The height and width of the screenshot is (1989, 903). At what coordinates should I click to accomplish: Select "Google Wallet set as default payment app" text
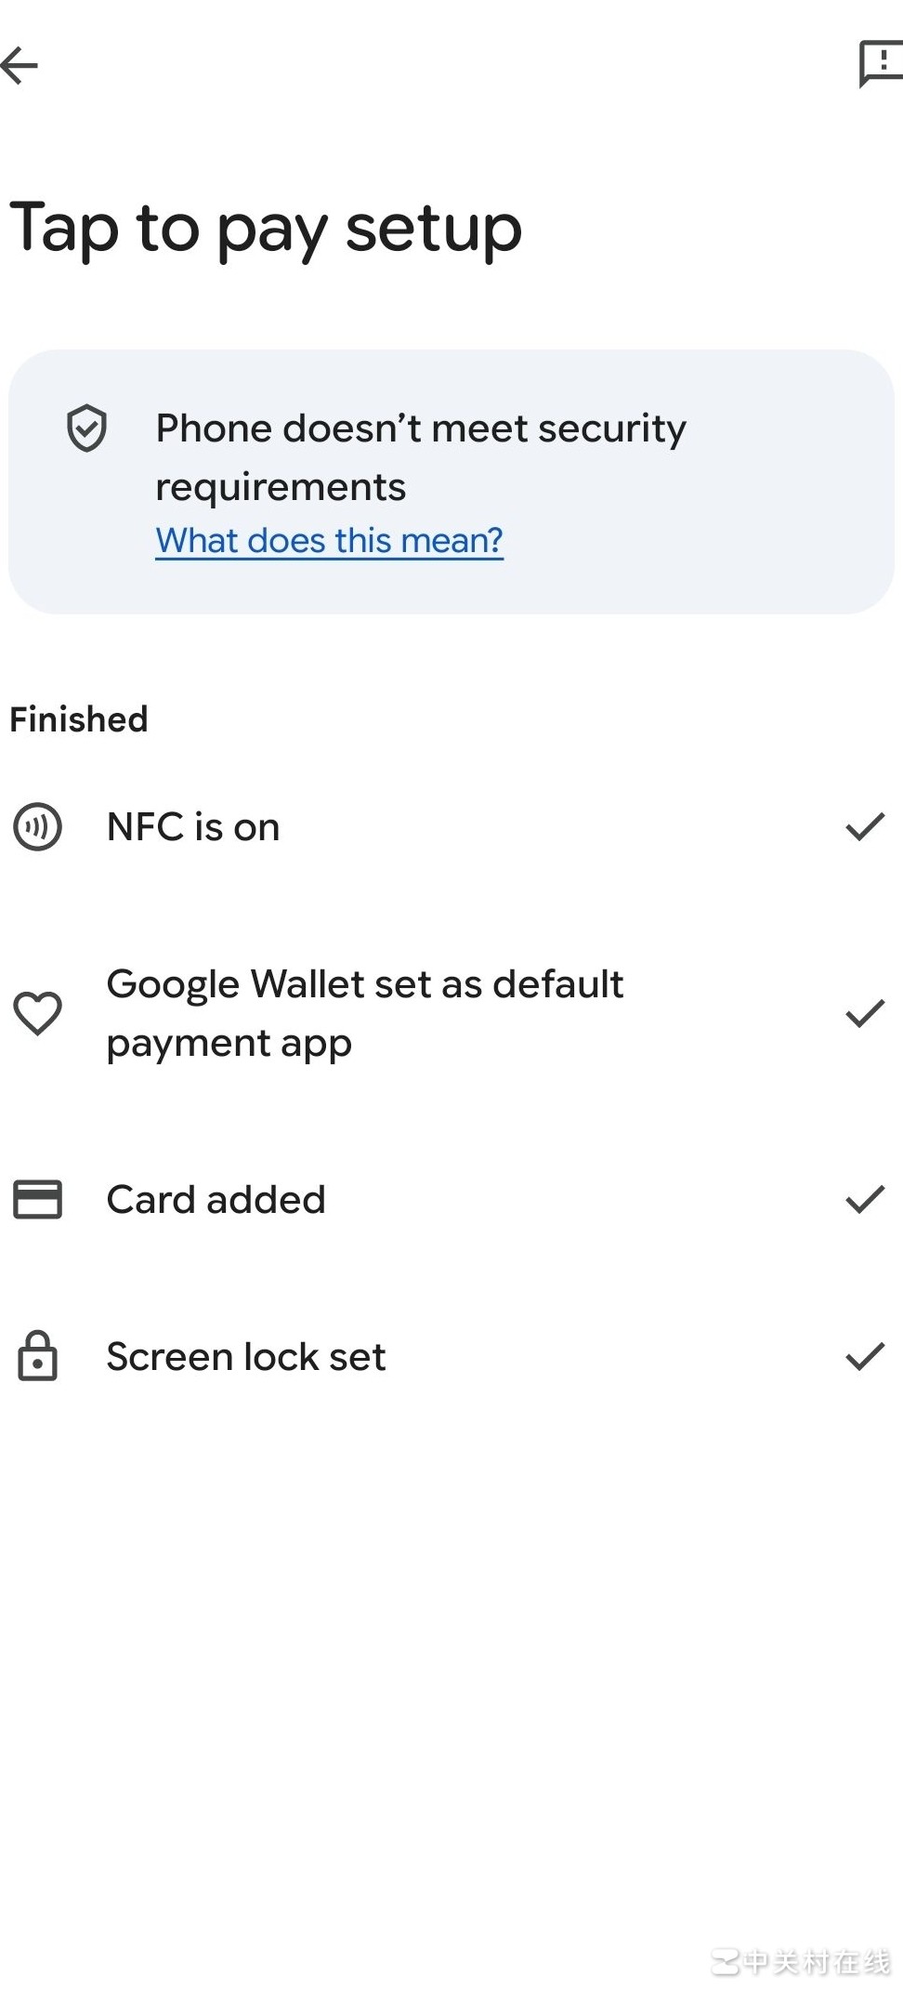coord(364,1013)
